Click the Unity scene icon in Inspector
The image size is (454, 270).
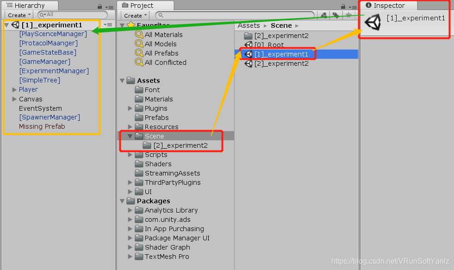point(373,23)
